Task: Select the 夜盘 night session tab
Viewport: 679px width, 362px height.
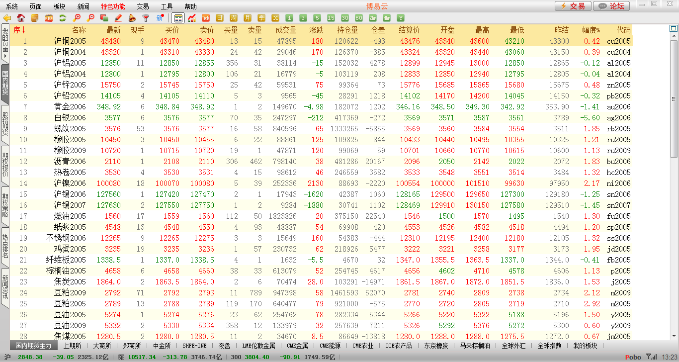Action: point(224,346)
